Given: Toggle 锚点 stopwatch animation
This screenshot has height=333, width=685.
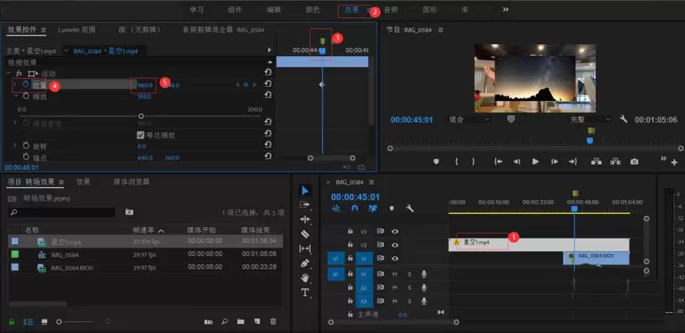Looking at the screenshot, I should (x=26, y=157).
